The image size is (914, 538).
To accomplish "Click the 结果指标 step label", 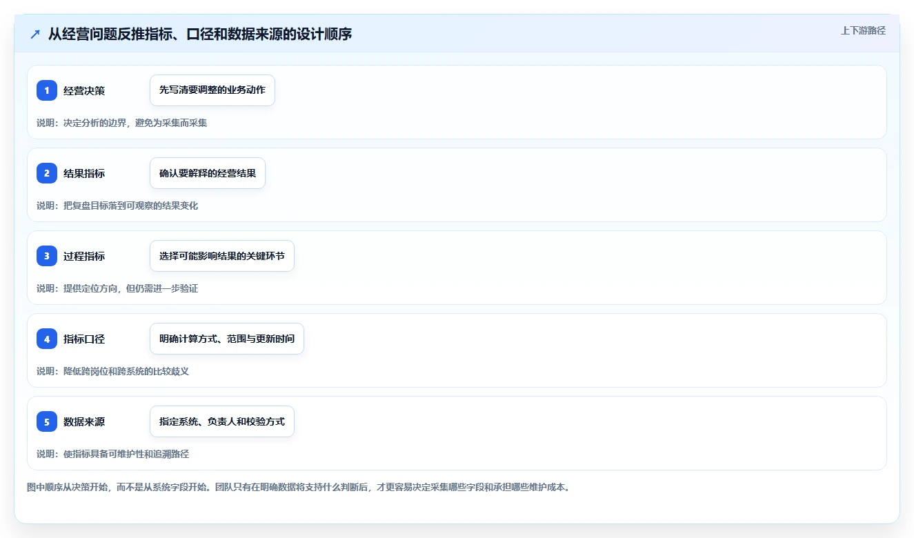I will click(x=84, y=174).
